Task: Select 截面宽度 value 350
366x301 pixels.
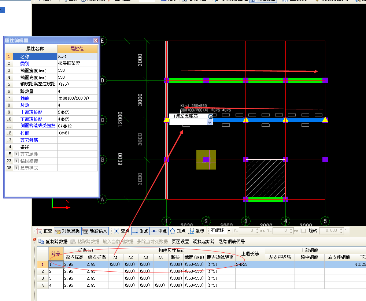Action: 78,70
